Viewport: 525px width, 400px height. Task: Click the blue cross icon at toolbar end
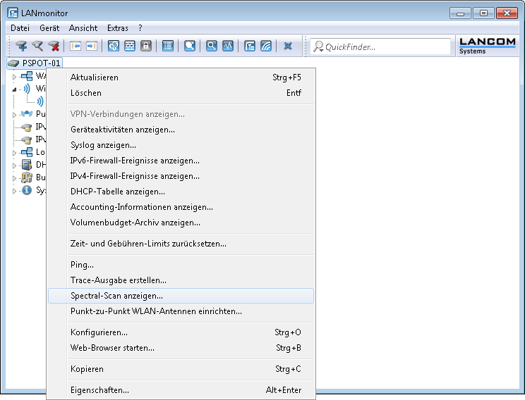click(x=287, y=46)
